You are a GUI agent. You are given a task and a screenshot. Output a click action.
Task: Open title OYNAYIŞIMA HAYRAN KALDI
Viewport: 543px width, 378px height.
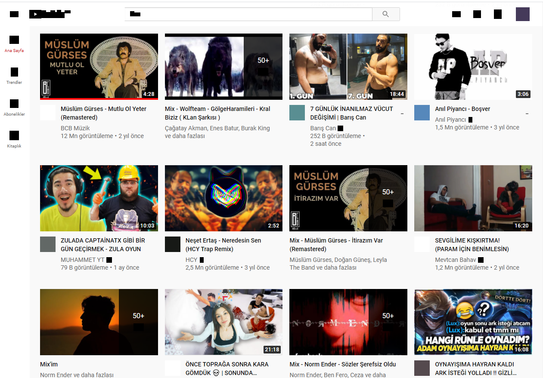[476, 369]
